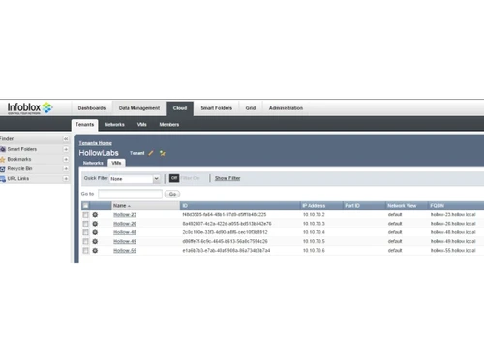Select the Cloud tab
The width and height of the screenshot is (484, 363).
(x=180, y=108)
